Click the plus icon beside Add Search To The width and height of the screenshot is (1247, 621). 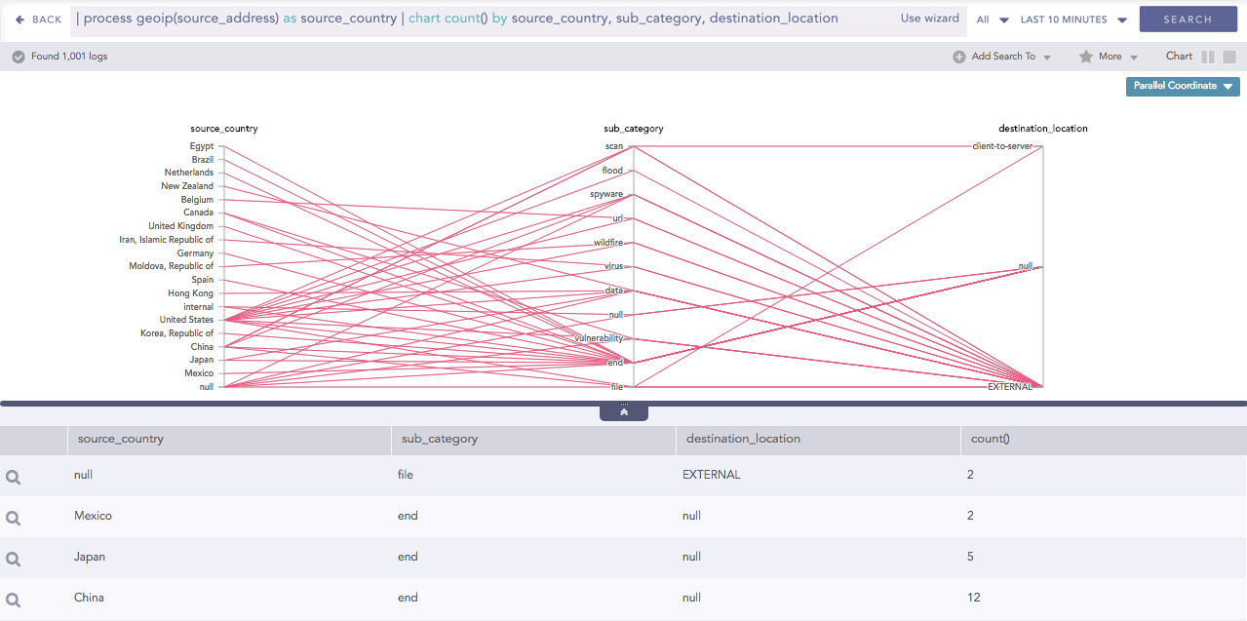(x=959, y=57)
